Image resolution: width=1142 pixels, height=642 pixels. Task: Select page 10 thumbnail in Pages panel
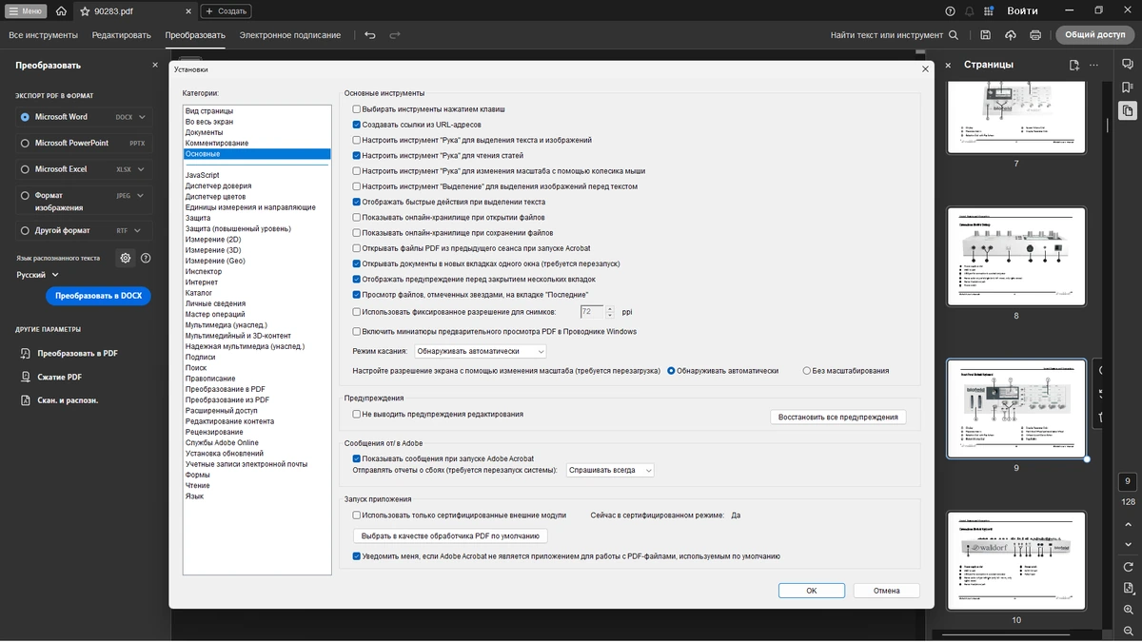[1016, 561]
